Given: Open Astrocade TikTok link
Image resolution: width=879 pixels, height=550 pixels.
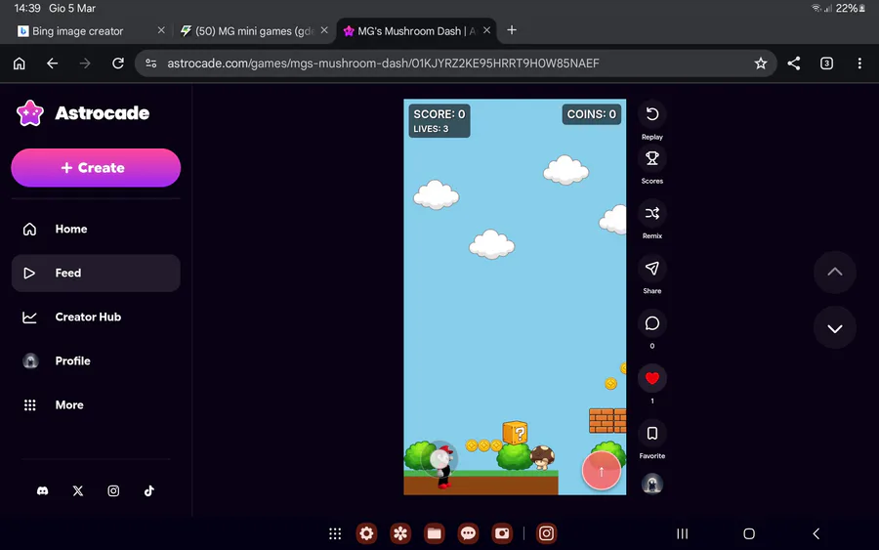Looking at the screenshot, I should coord(149,491).
